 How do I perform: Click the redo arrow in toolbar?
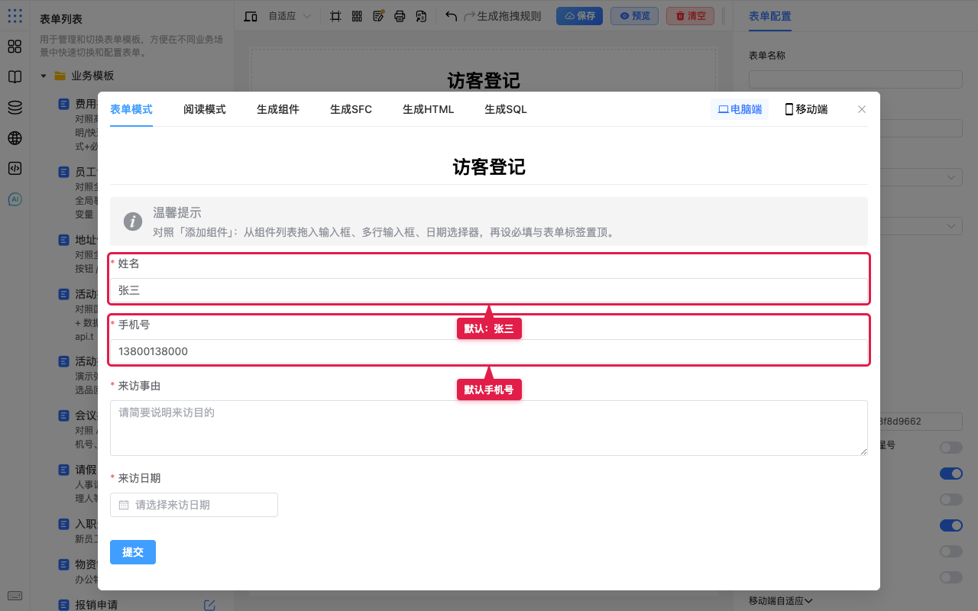click(469, 16)
